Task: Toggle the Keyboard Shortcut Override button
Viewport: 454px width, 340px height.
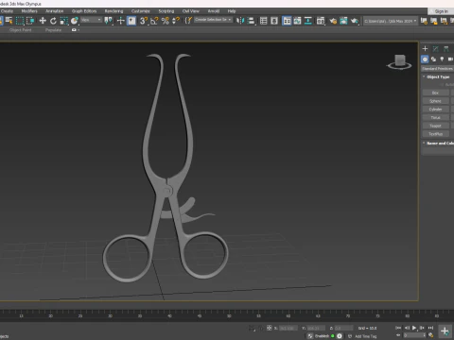Action: pyautogui.click(x=131, y=21)
